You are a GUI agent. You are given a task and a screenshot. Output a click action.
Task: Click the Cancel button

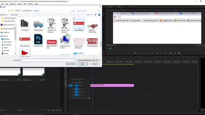click(95, 64)
